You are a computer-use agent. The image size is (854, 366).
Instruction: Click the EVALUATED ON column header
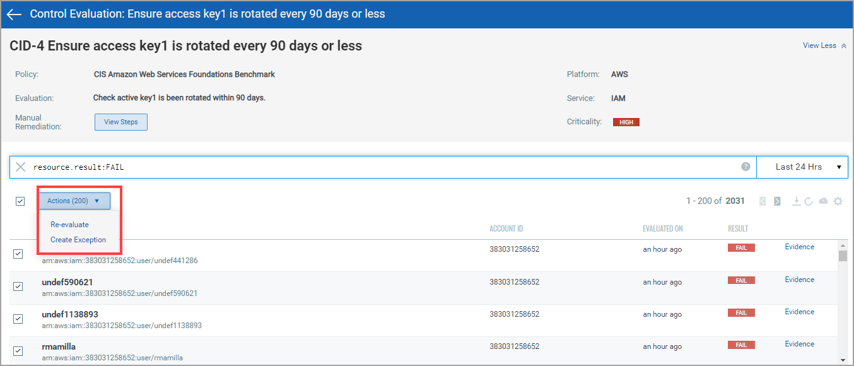[x=663, y=228]
